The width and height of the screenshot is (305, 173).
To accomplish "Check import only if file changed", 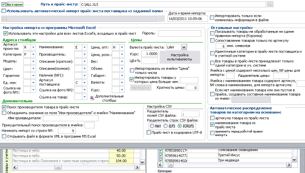I will [212, 17].
